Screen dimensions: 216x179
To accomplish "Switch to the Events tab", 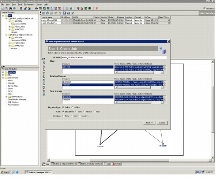I will (x=117, y=164).
